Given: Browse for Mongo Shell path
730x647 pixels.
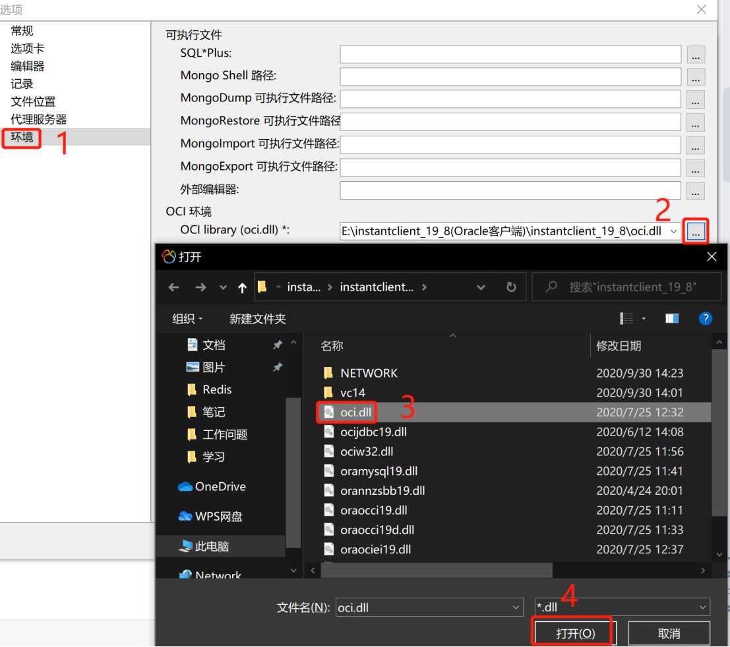Looking at the screenshot, I should tap(696, 77).
